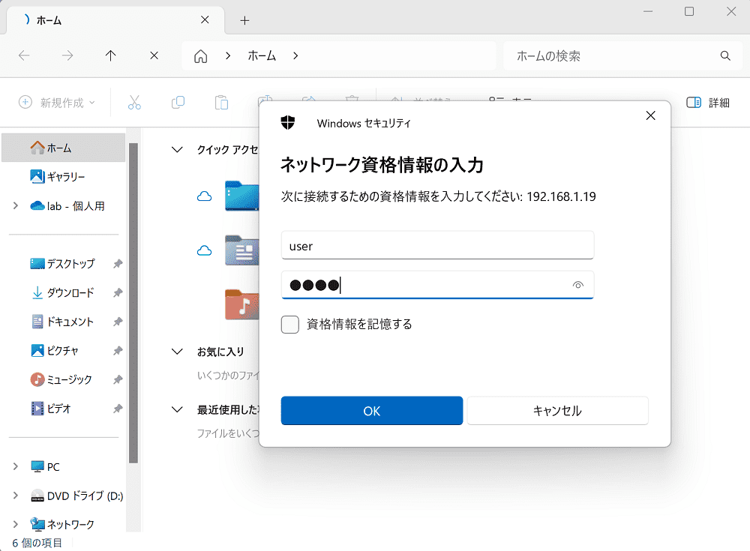Open ギャラリー in the navigation pane

[x=58, y=177]
